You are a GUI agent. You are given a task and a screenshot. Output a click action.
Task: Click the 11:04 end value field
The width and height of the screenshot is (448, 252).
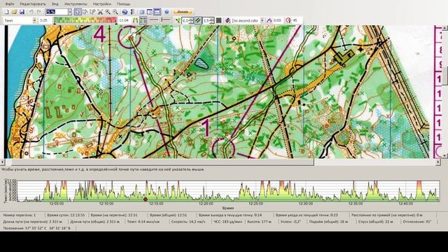tap(124, 20)
